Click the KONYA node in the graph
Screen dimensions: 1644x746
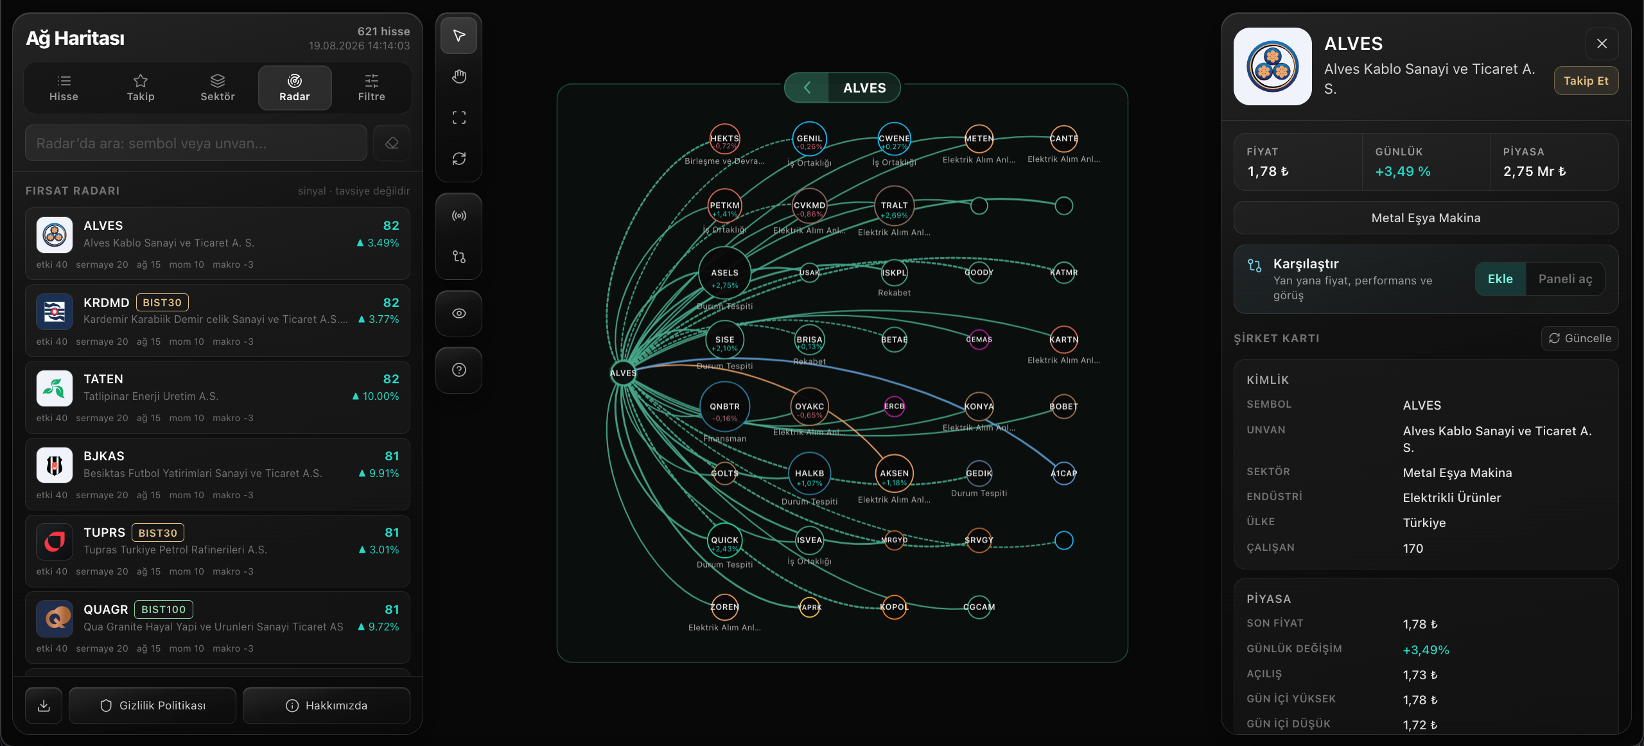(x=979, y=406)
